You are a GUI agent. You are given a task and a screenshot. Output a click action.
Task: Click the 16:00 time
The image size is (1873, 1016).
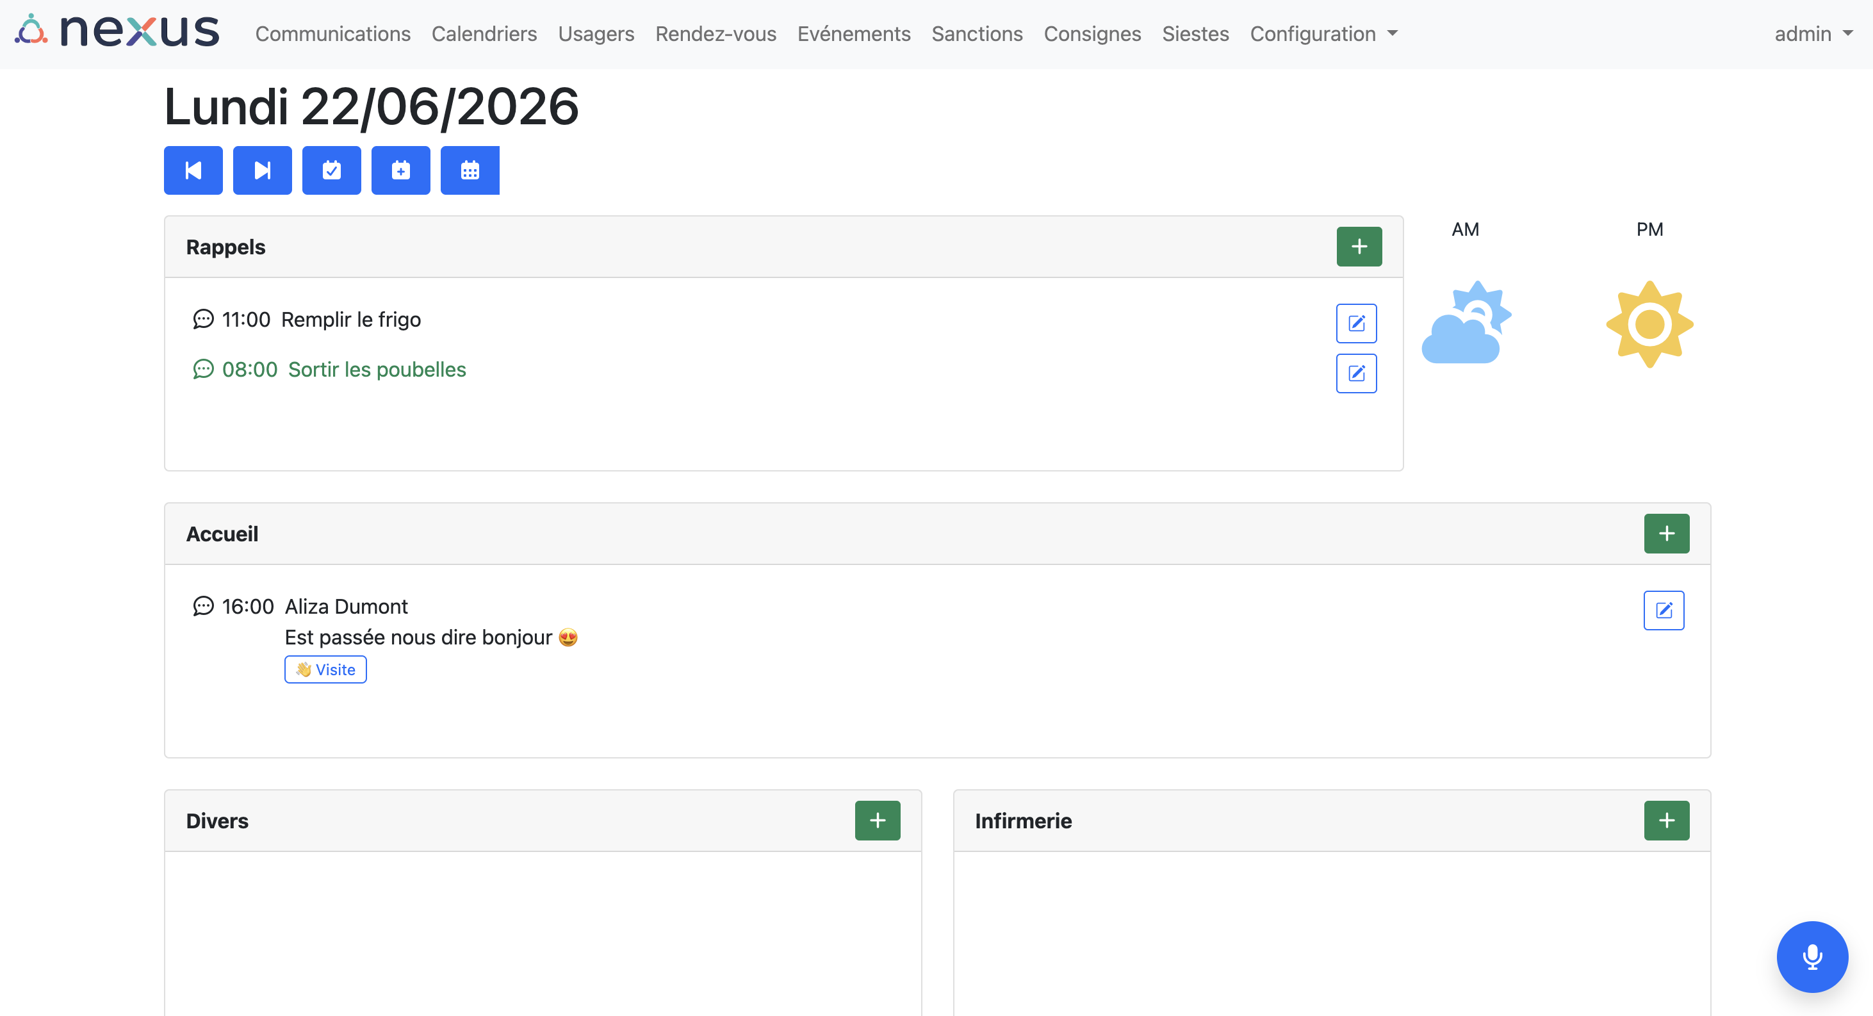click(247, 606)
